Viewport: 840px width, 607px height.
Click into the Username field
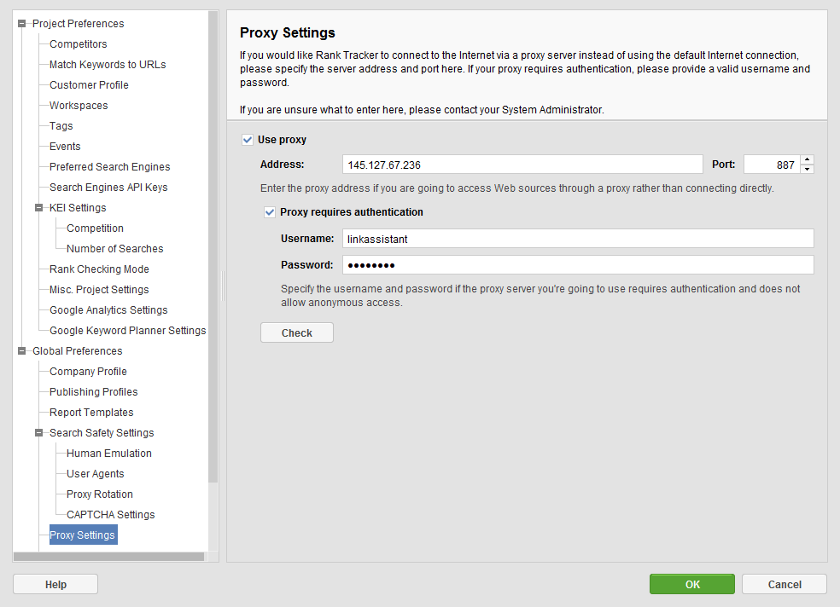point(578,239)
